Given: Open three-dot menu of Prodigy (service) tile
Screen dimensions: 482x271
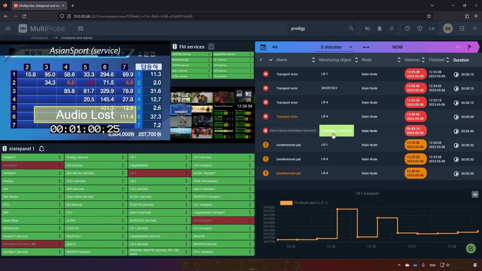Looking at the screenshot, I should pyautogui.click(x=123, y=157).
